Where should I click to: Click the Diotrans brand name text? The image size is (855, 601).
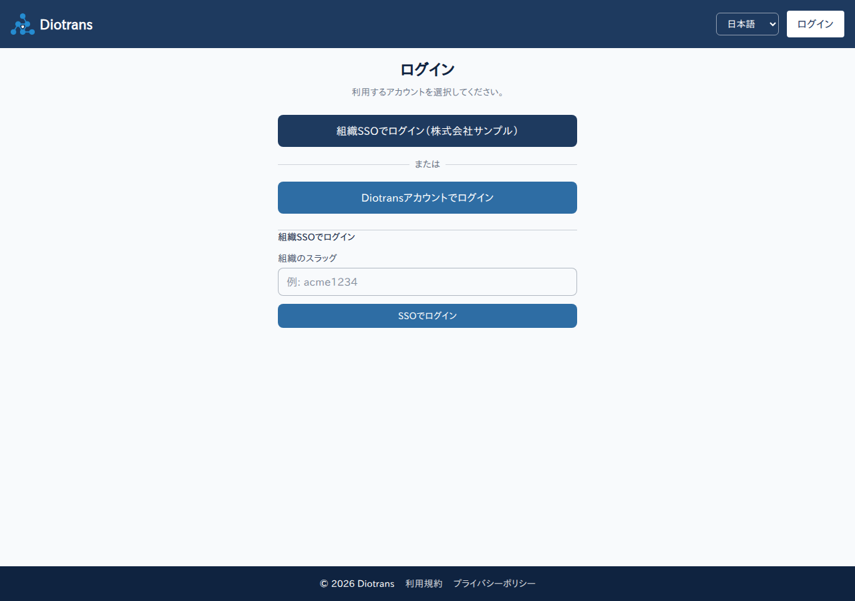[66, 25]
